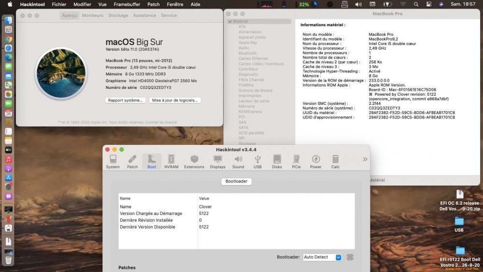Open the Framebuffer menu

tap(127, 4)
